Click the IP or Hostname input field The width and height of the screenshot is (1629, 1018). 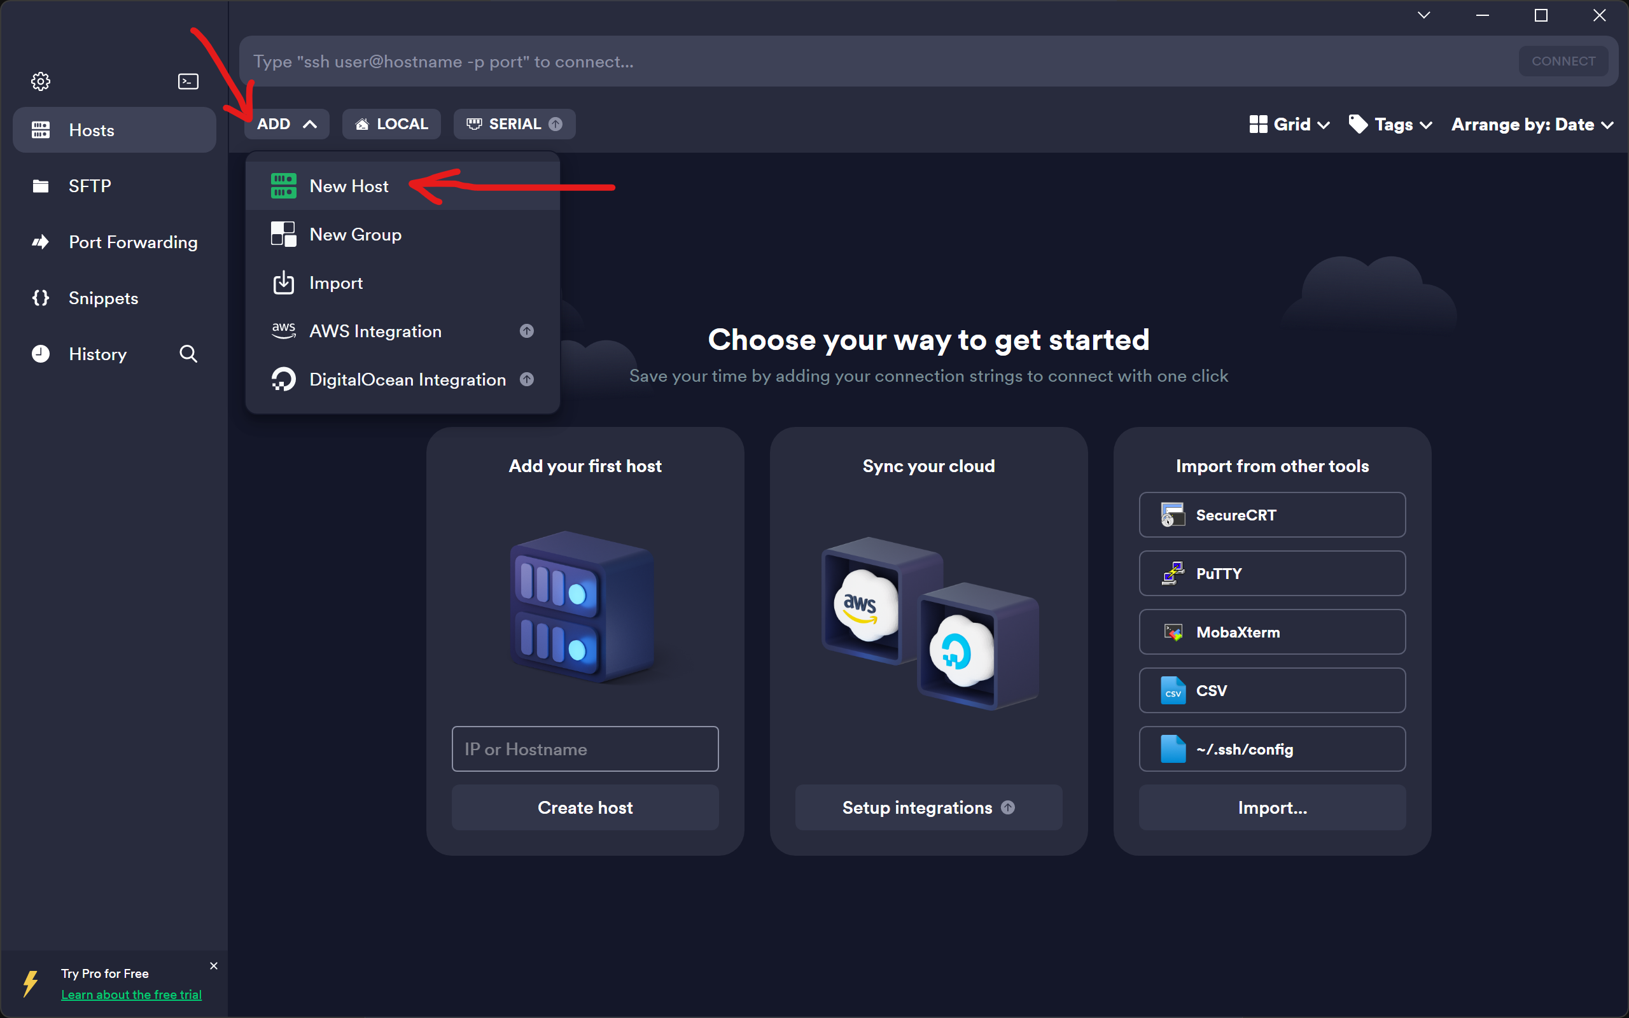point(585,750)
